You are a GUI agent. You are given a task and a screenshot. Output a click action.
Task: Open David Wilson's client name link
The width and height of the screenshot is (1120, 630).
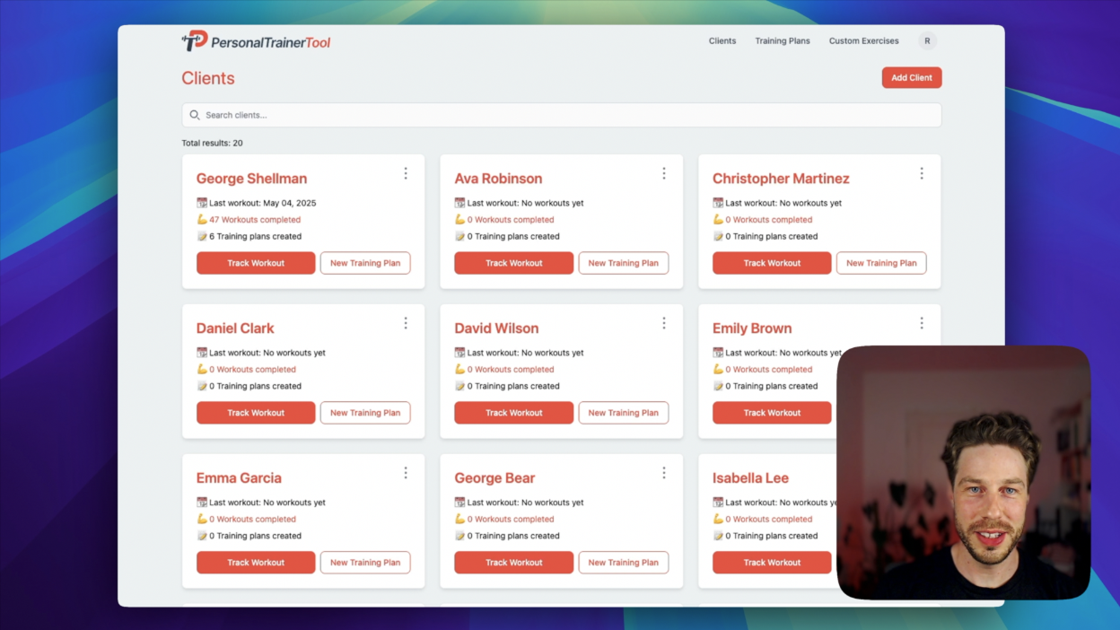pos(496,328)
